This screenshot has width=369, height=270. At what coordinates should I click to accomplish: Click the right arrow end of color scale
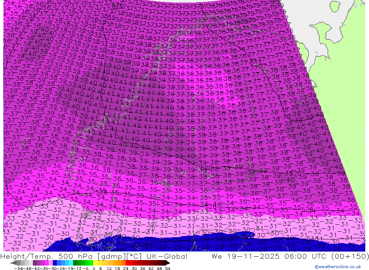tap(168, 263)
